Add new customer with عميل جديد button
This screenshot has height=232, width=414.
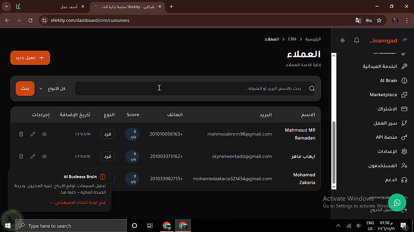[x=30, y=58]
